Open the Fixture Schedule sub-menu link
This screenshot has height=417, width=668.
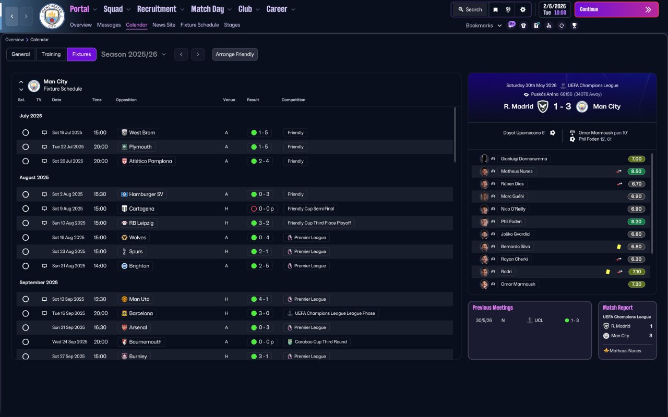(200, 25)
